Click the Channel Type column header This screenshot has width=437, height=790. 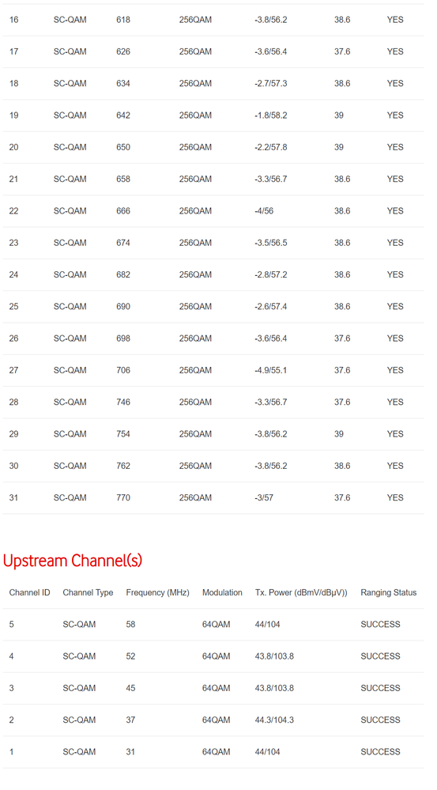88,592
